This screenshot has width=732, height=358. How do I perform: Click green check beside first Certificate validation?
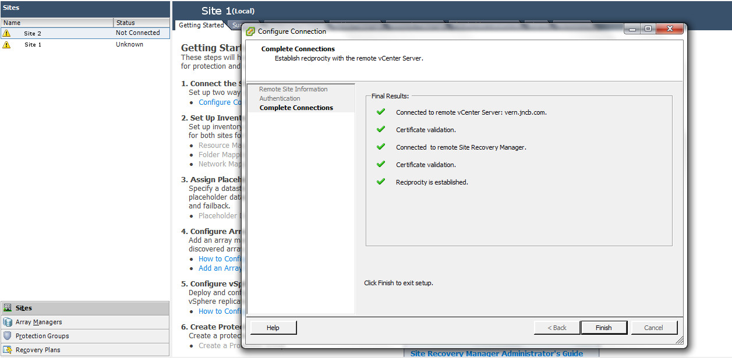[x=381, y=129]
